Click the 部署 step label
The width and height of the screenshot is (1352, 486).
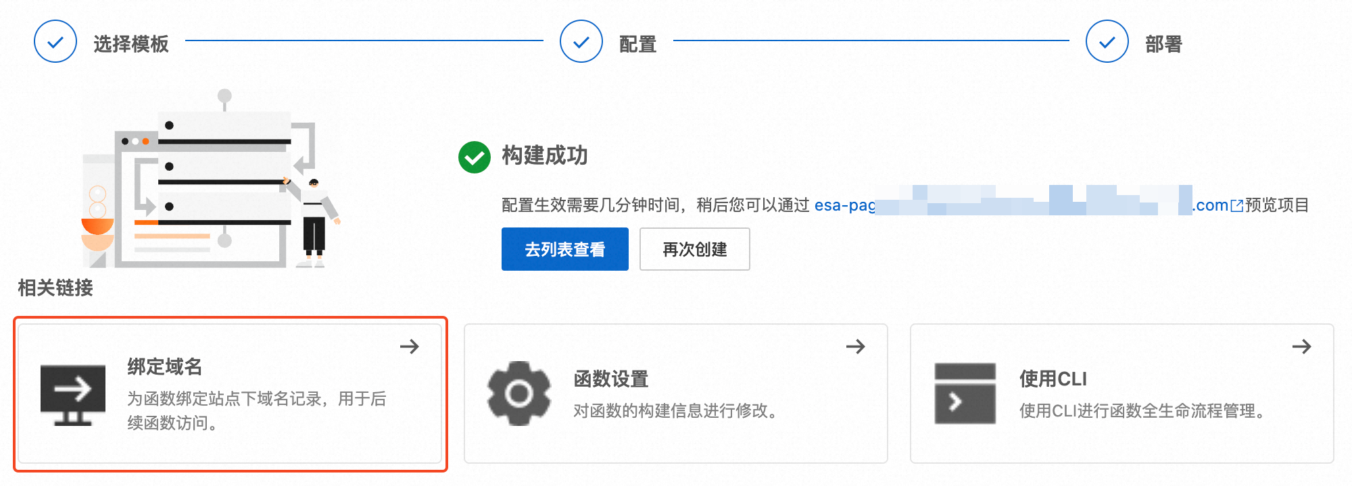coord(1164,44)
